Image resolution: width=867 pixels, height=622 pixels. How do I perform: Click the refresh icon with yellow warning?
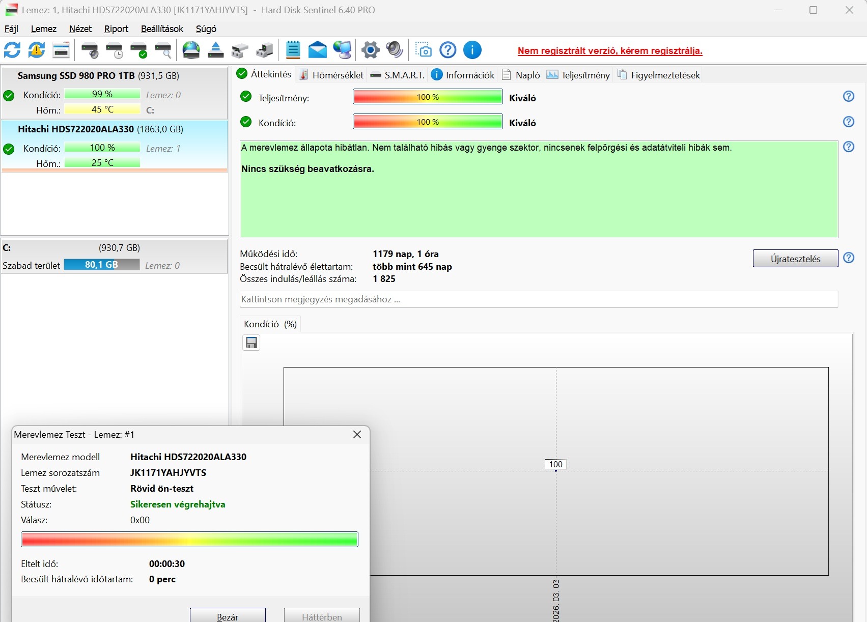click(x=37, y=50)
